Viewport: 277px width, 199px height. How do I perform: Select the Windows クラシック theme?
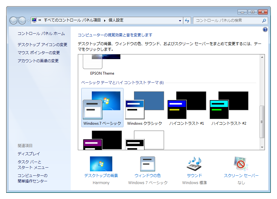point(145,108)
